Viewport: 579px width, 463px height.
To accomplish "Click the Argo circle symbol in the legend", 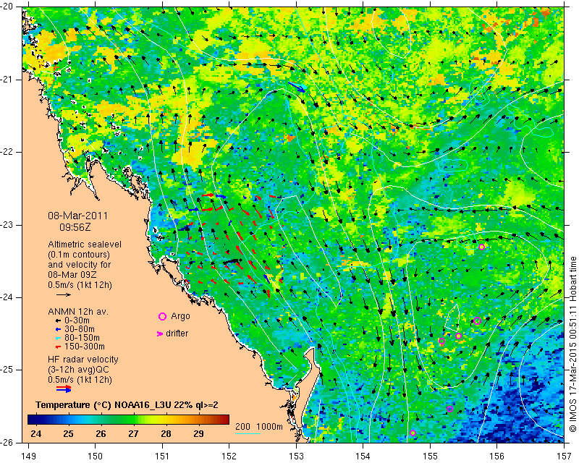I will pos(162,316).
